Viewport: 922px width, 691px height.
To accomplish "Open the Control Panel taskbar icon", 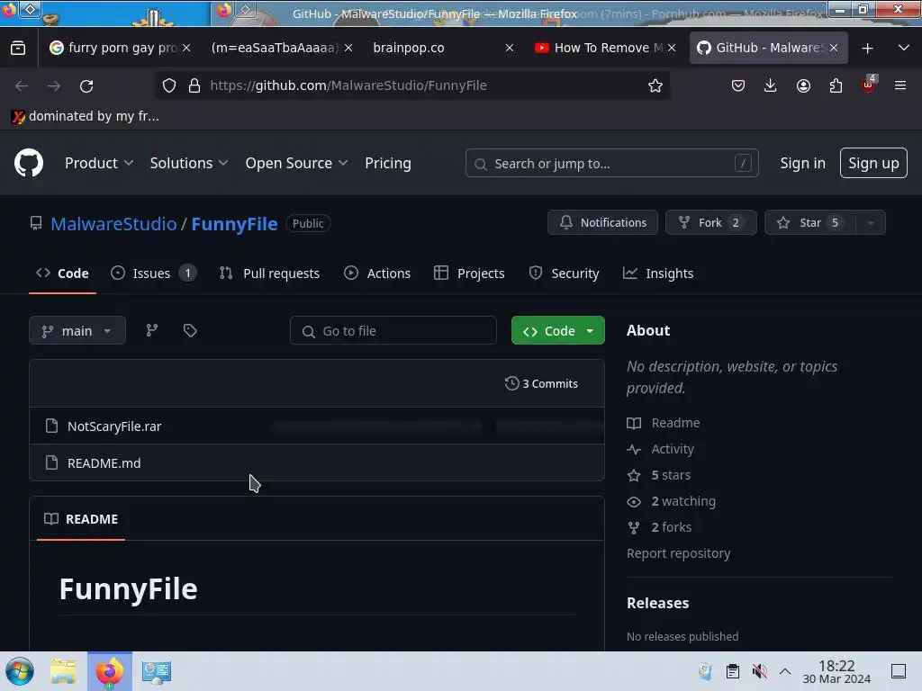I will coord(157,671).
